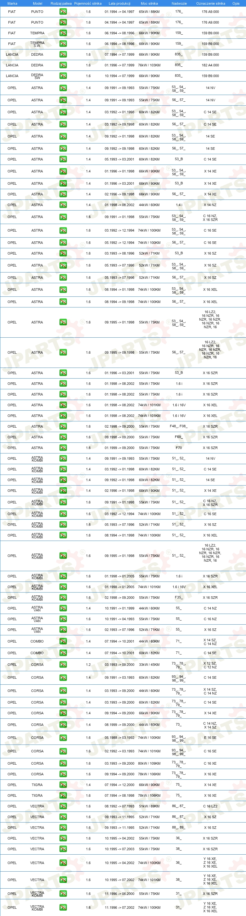Click the Rodzaj paliwa column header

click(61, 3)
